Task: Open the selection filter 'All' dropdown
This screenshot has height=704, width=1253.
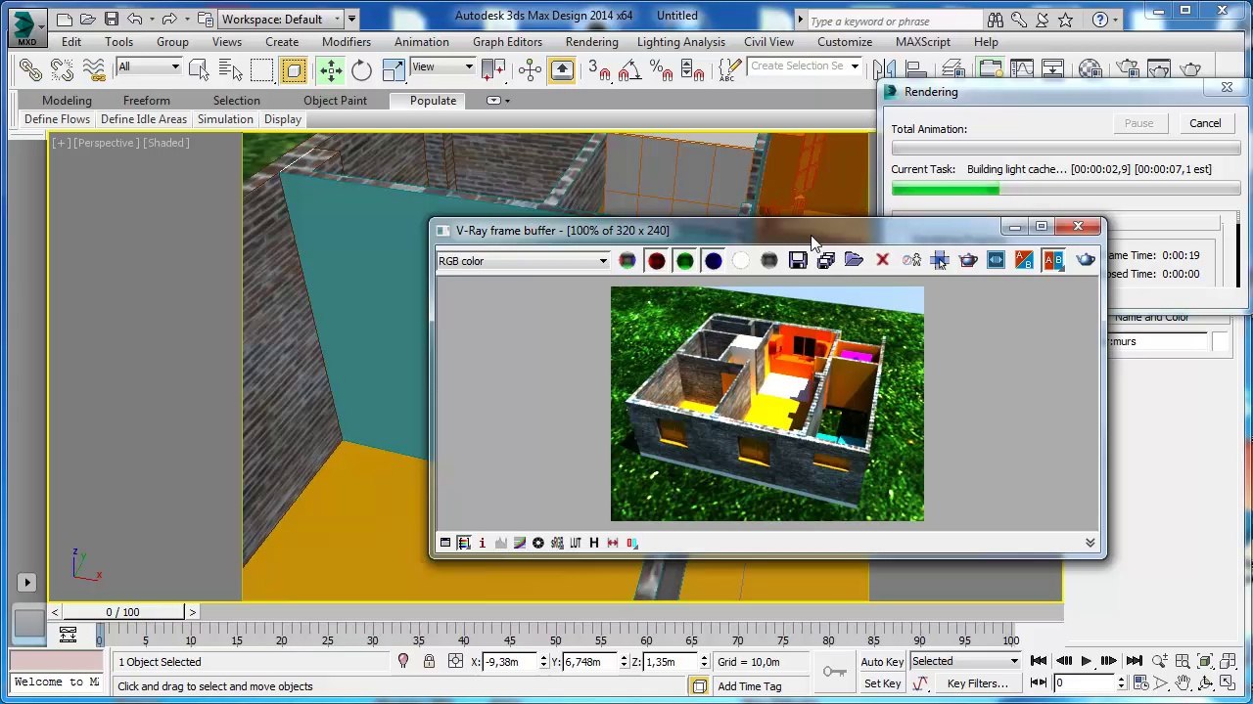Action: pyautogui.click(x=149, y=66)
